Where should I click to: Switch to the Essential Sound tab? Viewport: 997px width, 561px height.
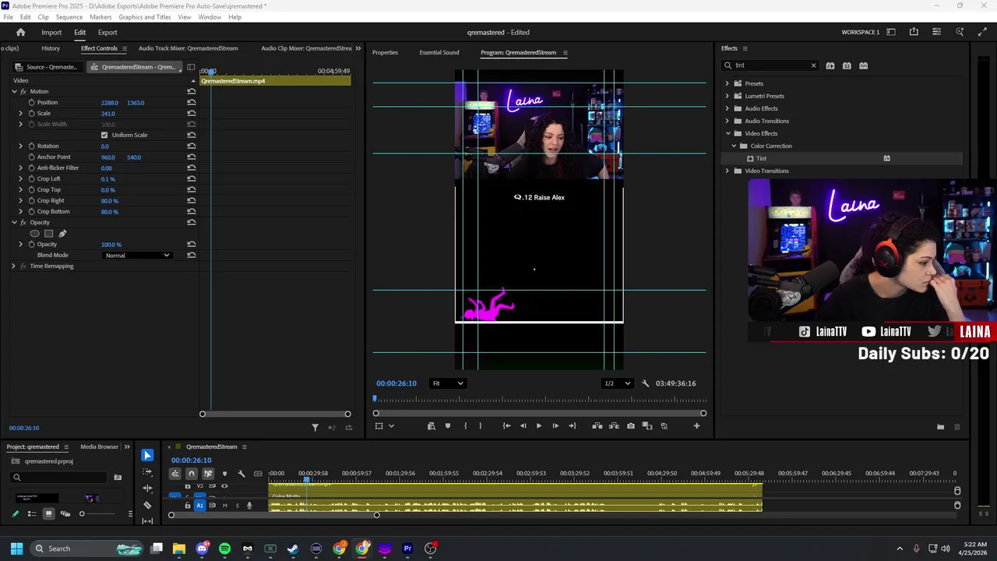coord(439,52)
